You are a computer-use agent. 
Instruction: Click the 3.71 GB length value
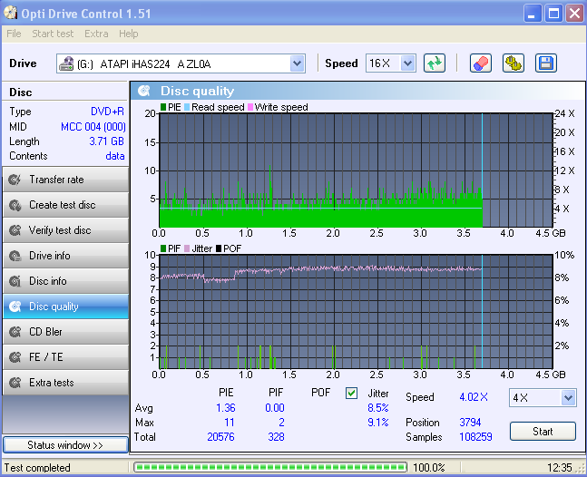coord(107,141)
